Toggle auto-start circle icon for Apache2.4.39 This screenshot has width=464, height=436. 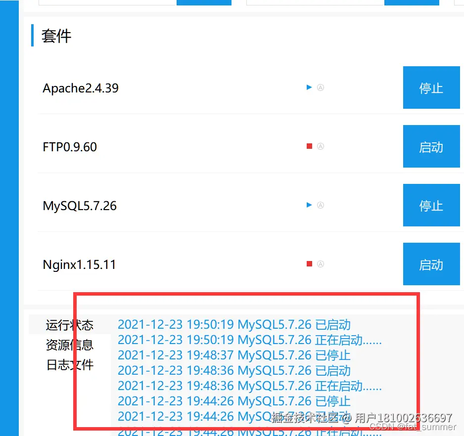[x=321, y=87]
